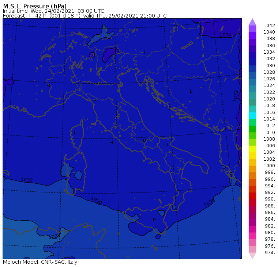This screenshot has height=267, width=278.
Task: Click the 'Moloch Model, CNR-ISAC, Italy' credit
Action: point(40,262)
